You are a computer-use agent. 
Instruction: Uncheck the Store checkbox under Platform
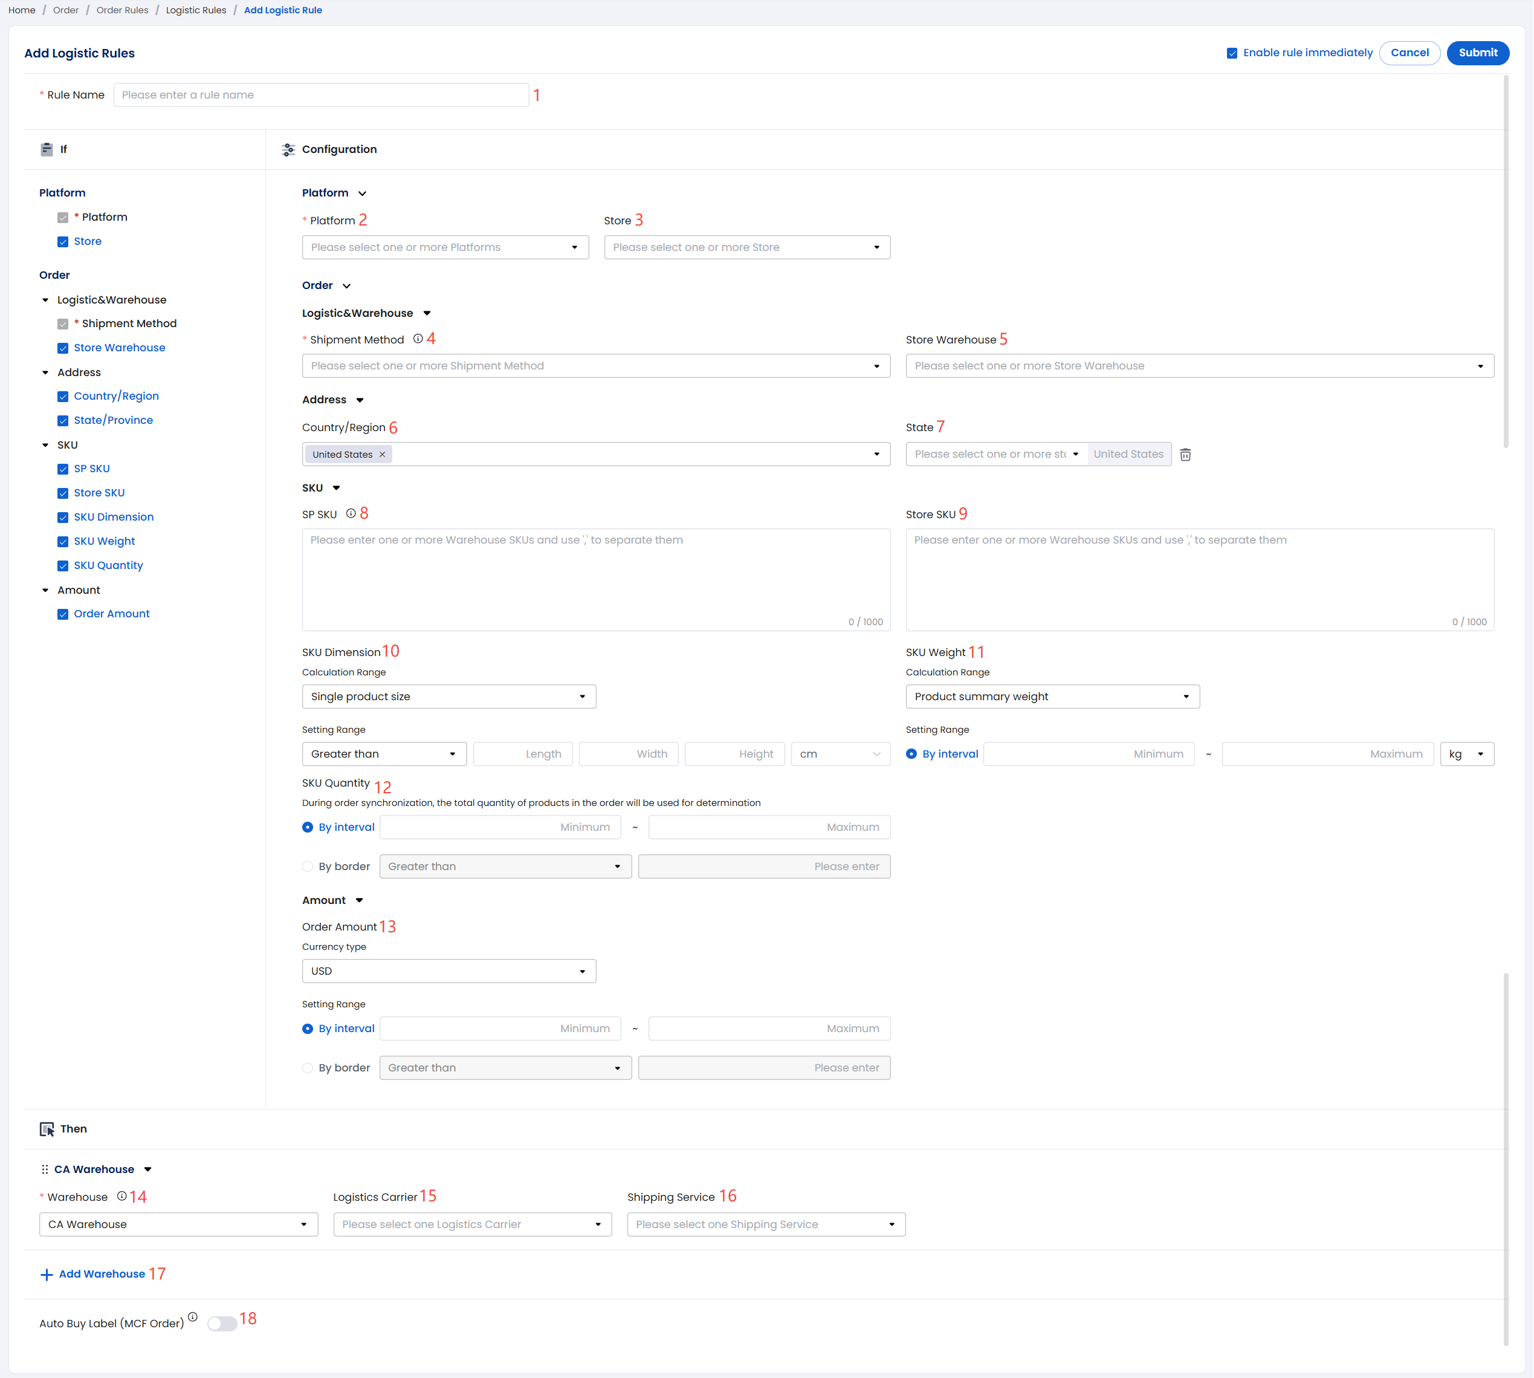point(63,241)
